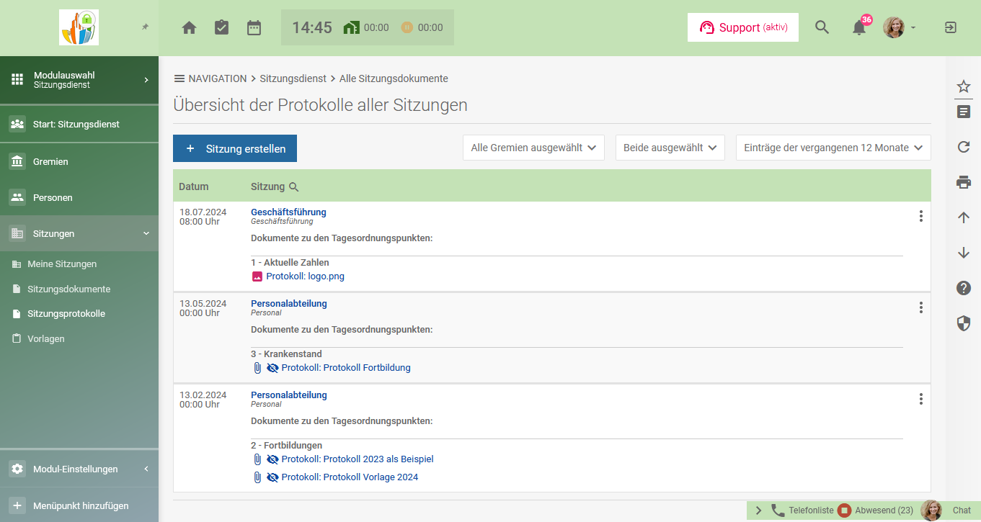Click the Datum column header
Screen dimensions: 981x522
pyautogui.click(x=194, y=186)
